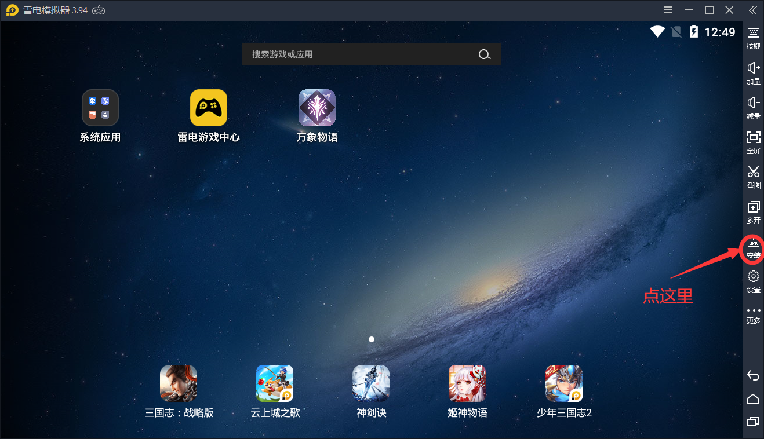Open 设置 emulator settings
The image size is (764, 439).
pos(753,281)
